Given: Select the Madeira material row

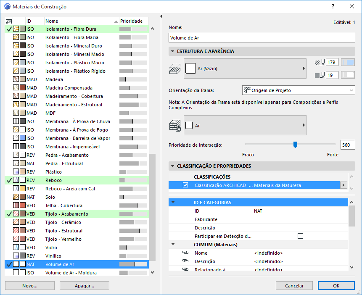Looking at the screenshot, I should coord(77,79).
